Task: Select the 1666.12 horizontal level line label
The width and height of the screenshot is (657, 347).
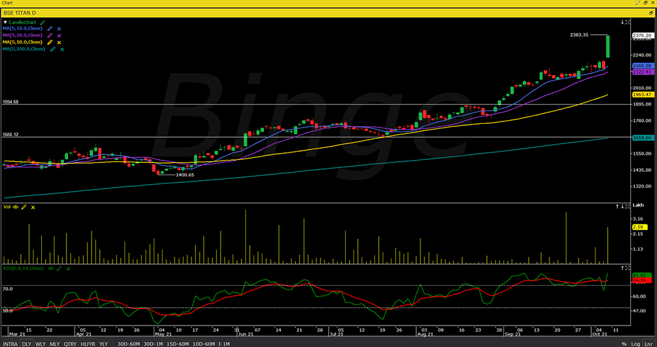Action: coord(11,135)
